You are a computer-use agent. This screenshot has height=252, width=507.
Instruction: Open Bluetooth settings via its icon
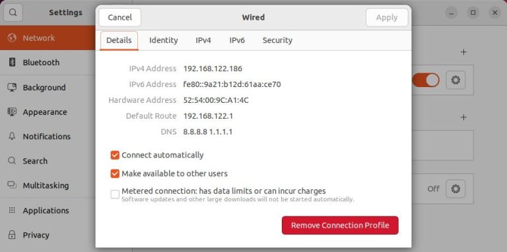pos(13,63)
